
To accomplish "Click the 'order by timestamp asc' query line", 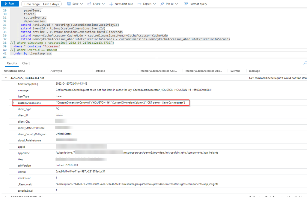I will [31, 54].
